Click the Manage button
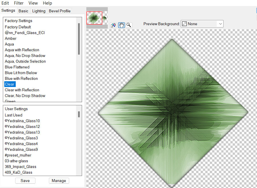257x188 pixels. (x=59, y=181)
